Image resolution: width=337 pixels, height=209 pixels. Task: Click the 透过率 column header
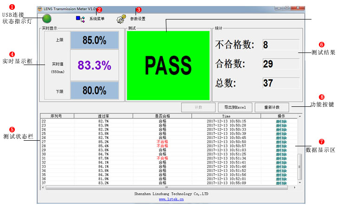click(103, 116)
